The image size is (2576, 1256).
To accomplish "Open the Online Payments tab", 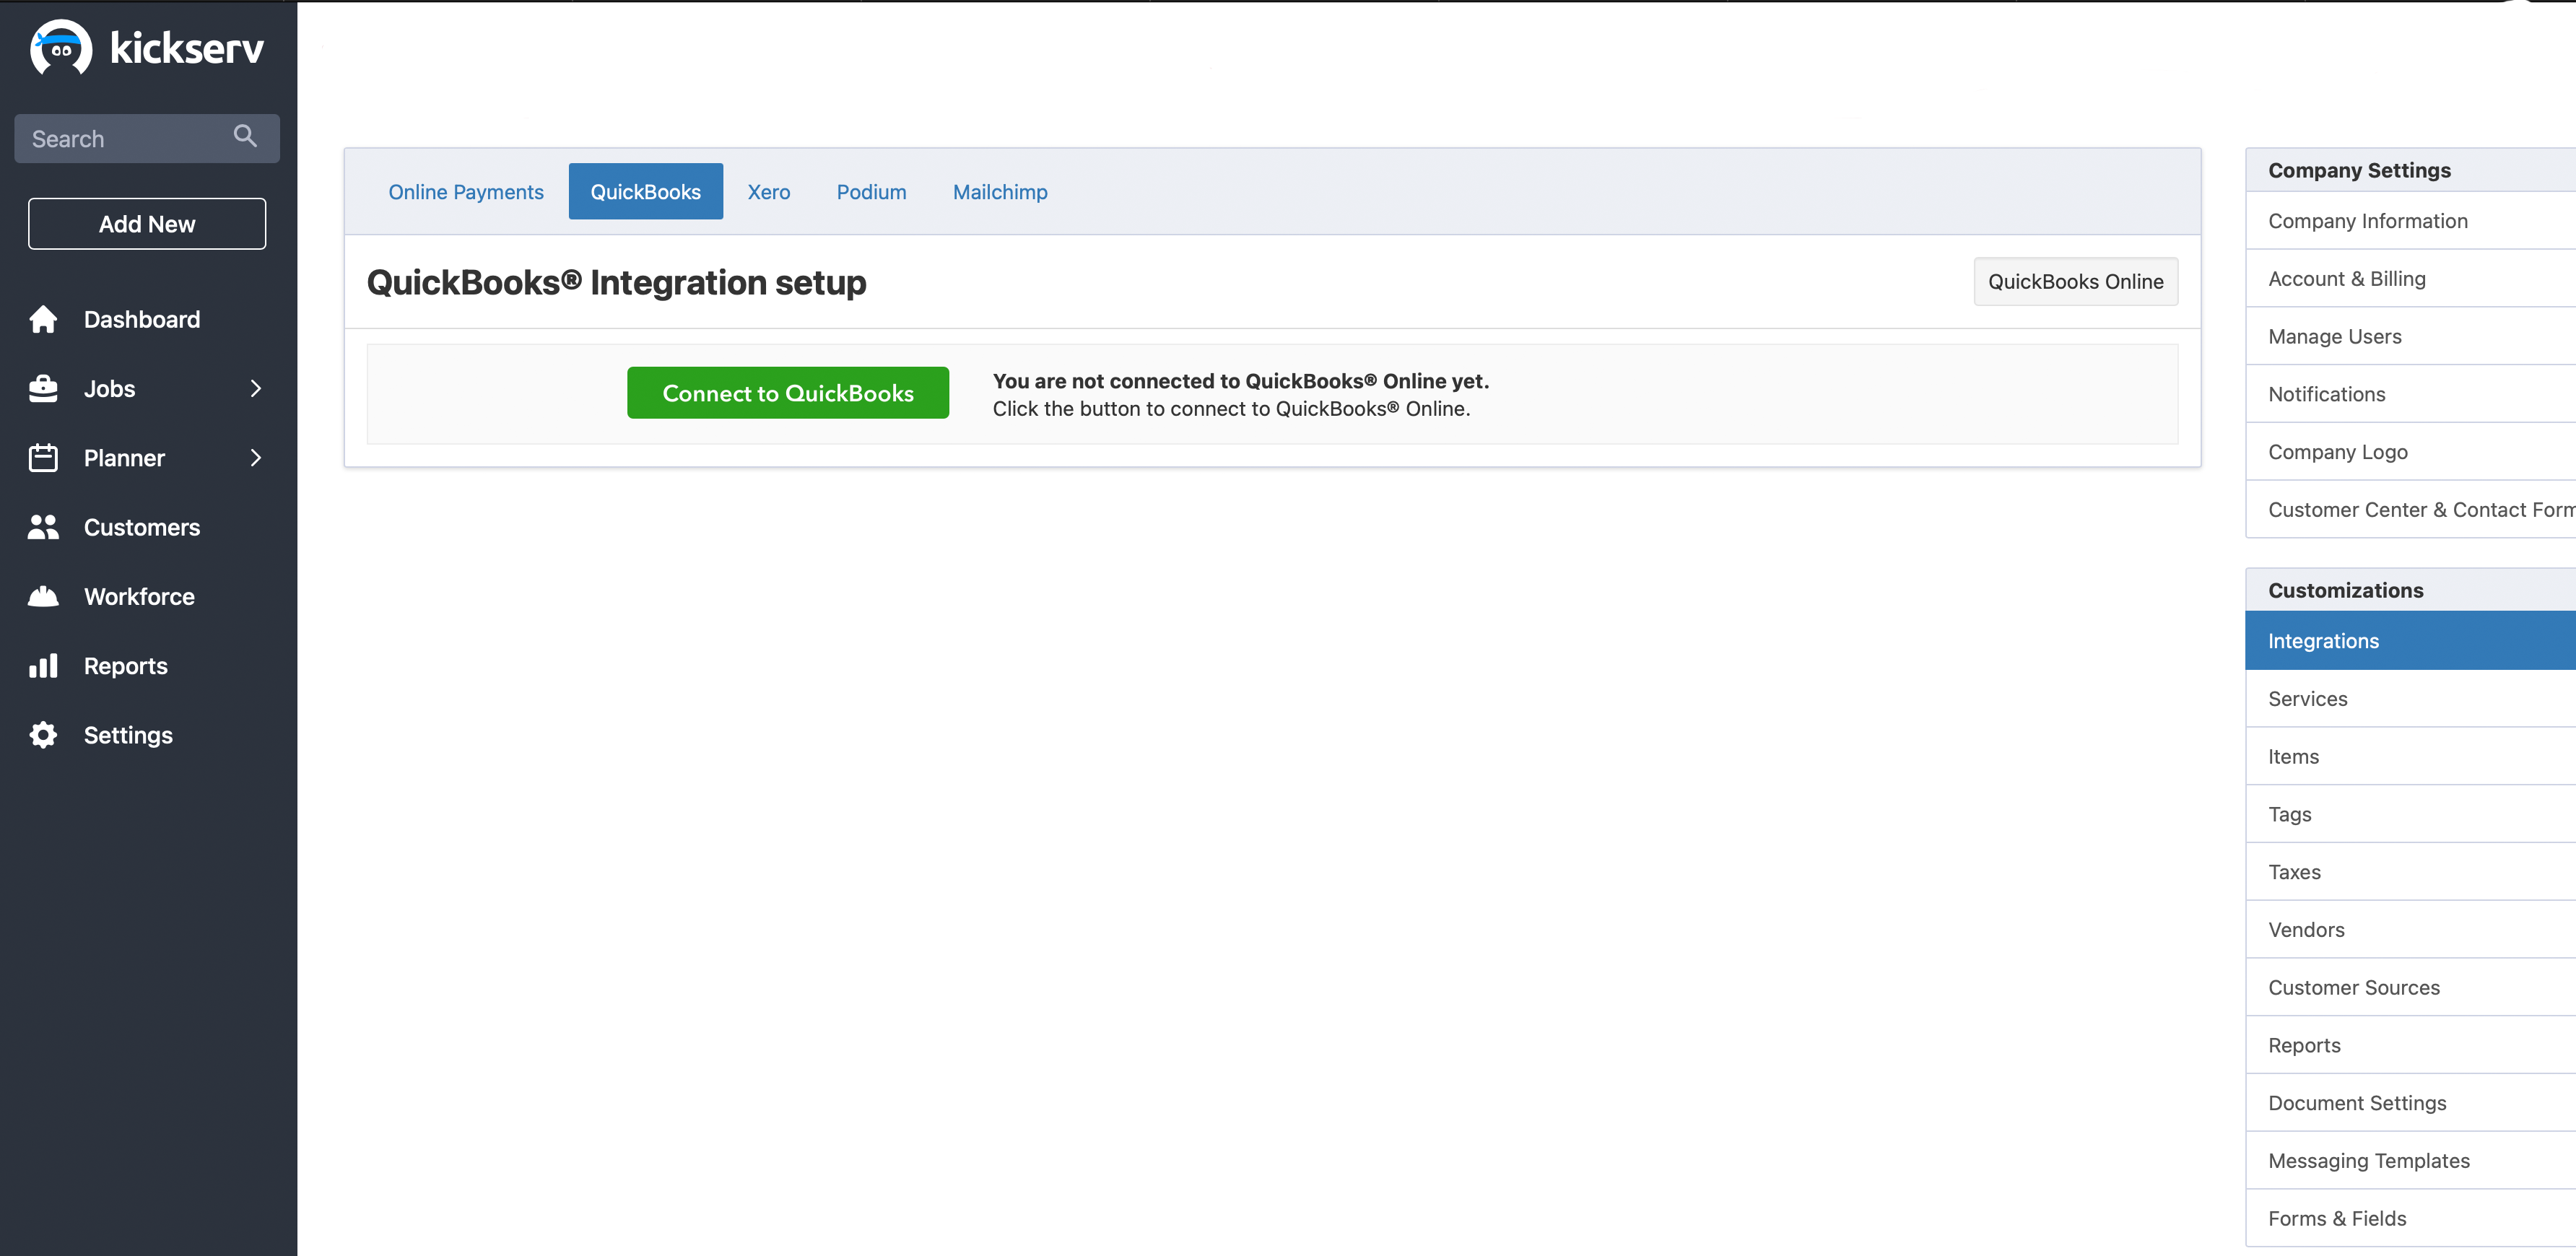I will coord(465,192).
